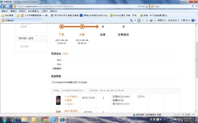Click the blue Help question mark icon
The image size is (198, 123).
tap(193, 21)
